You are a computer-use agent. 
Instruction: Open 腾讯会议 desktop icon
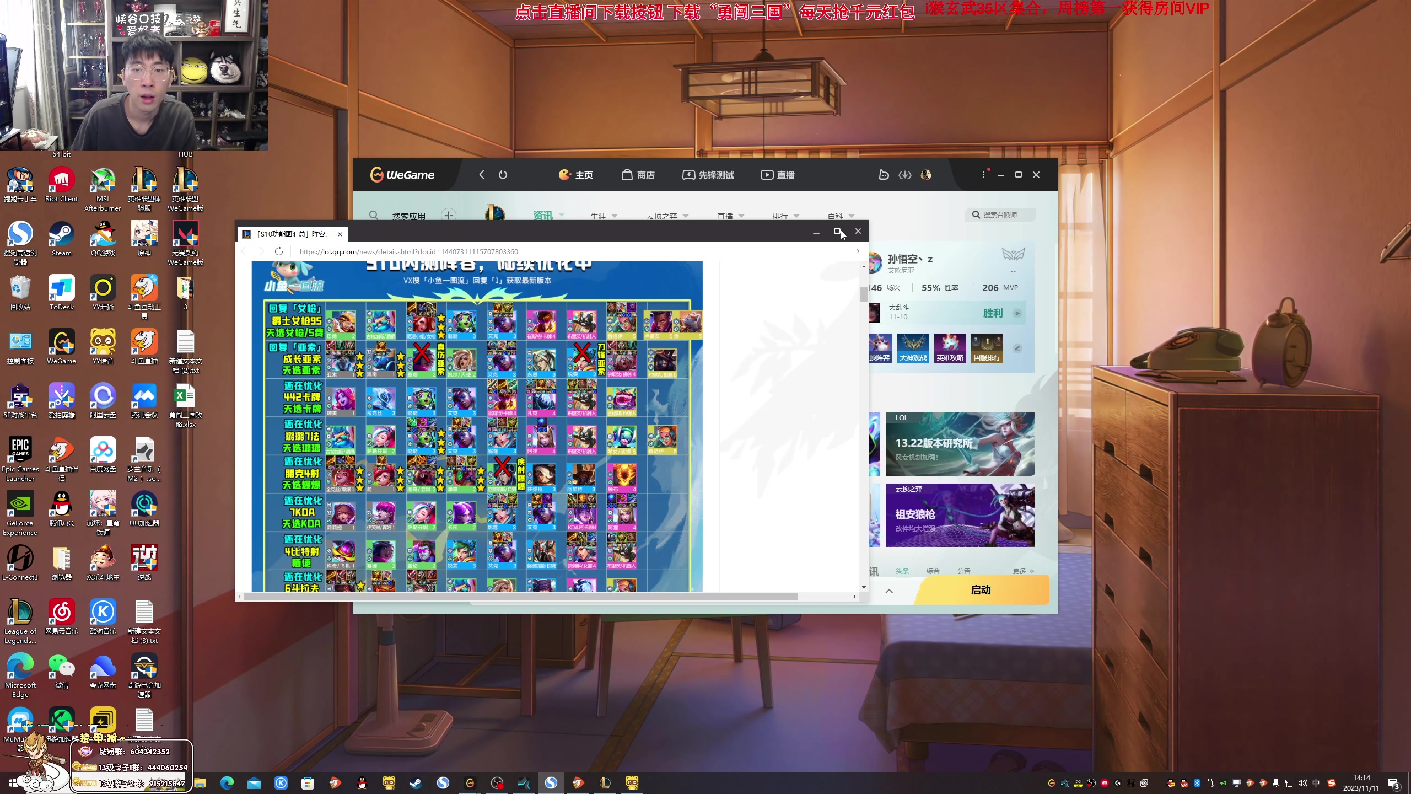point(144,401)
